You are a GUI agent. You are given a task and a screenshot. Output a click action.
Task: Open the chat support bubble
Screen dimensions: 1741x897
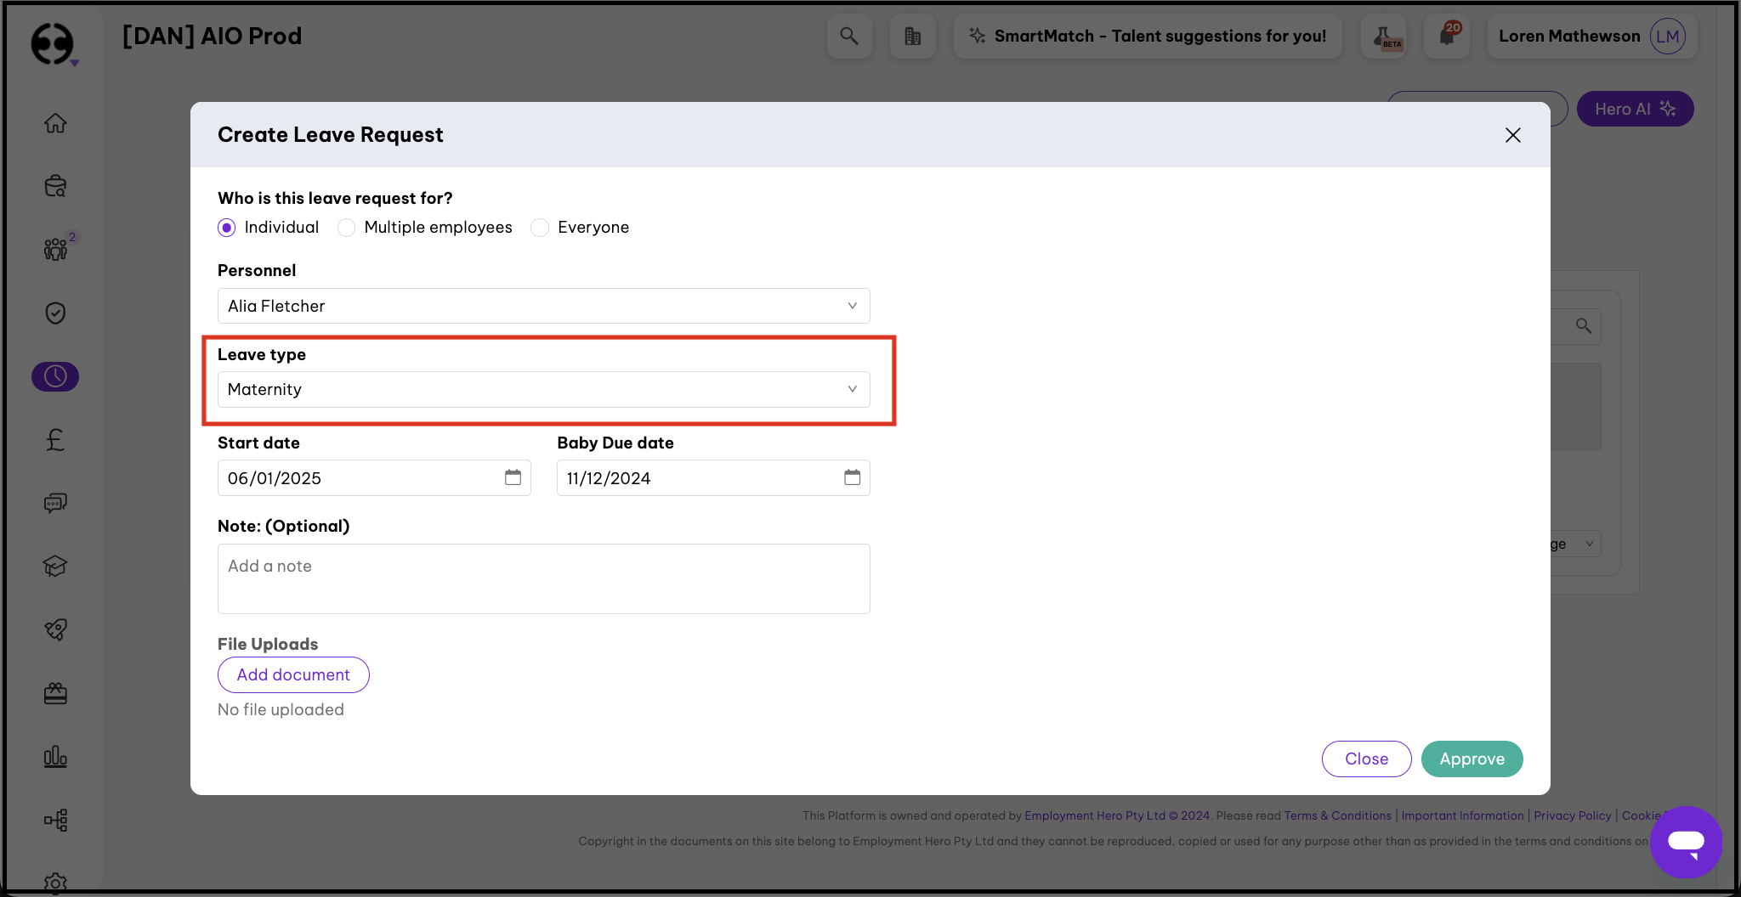click(1685, 842)
